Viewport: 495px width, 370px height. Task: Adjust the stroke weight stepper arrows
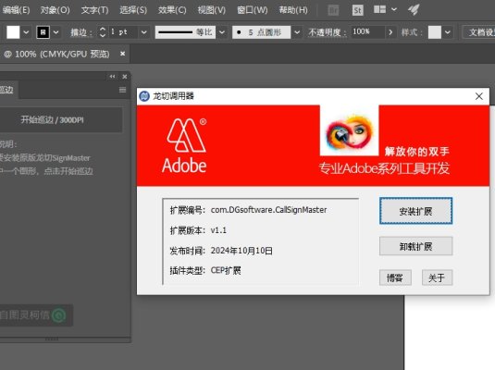pyautogui.click(x=103, y=32)
